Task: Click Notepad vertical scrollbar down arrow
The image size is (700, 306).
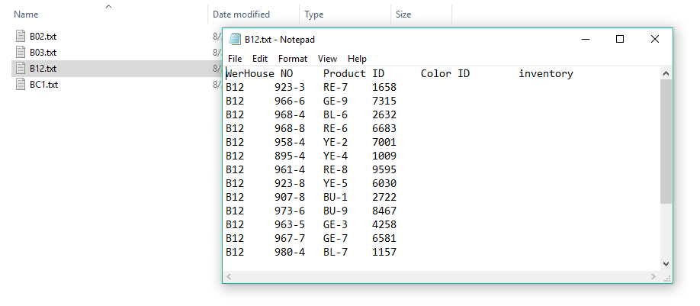Action: coord(666,264)
